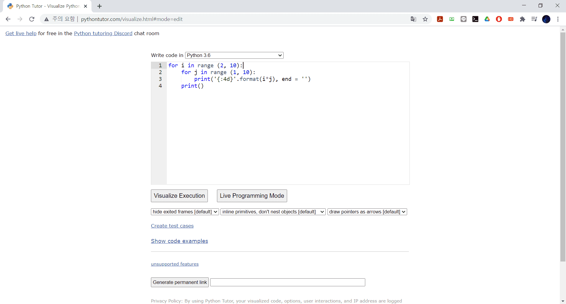Open the Chrome profile avatar

[x=546, y=19]
